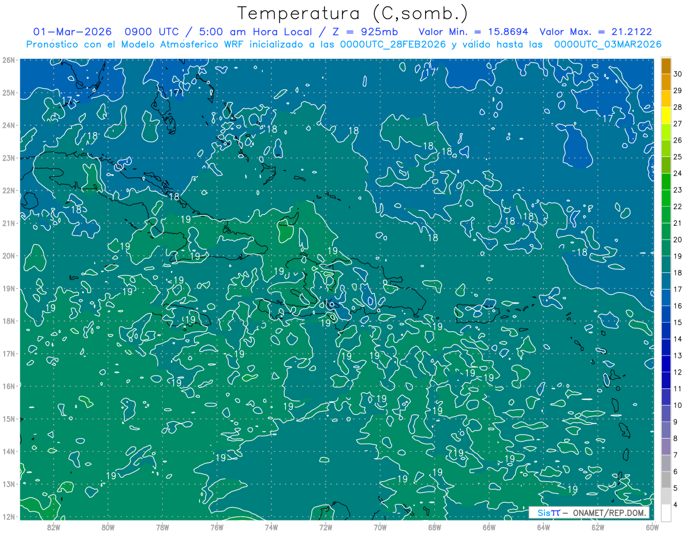Click the valid-until time "0000UTC_03MAR2026"
The height and width of the screenshot is (535, 693).
(x=608, y=44)
